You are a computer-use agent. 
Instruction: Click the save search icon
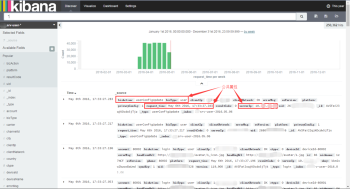tap(326, 16)
